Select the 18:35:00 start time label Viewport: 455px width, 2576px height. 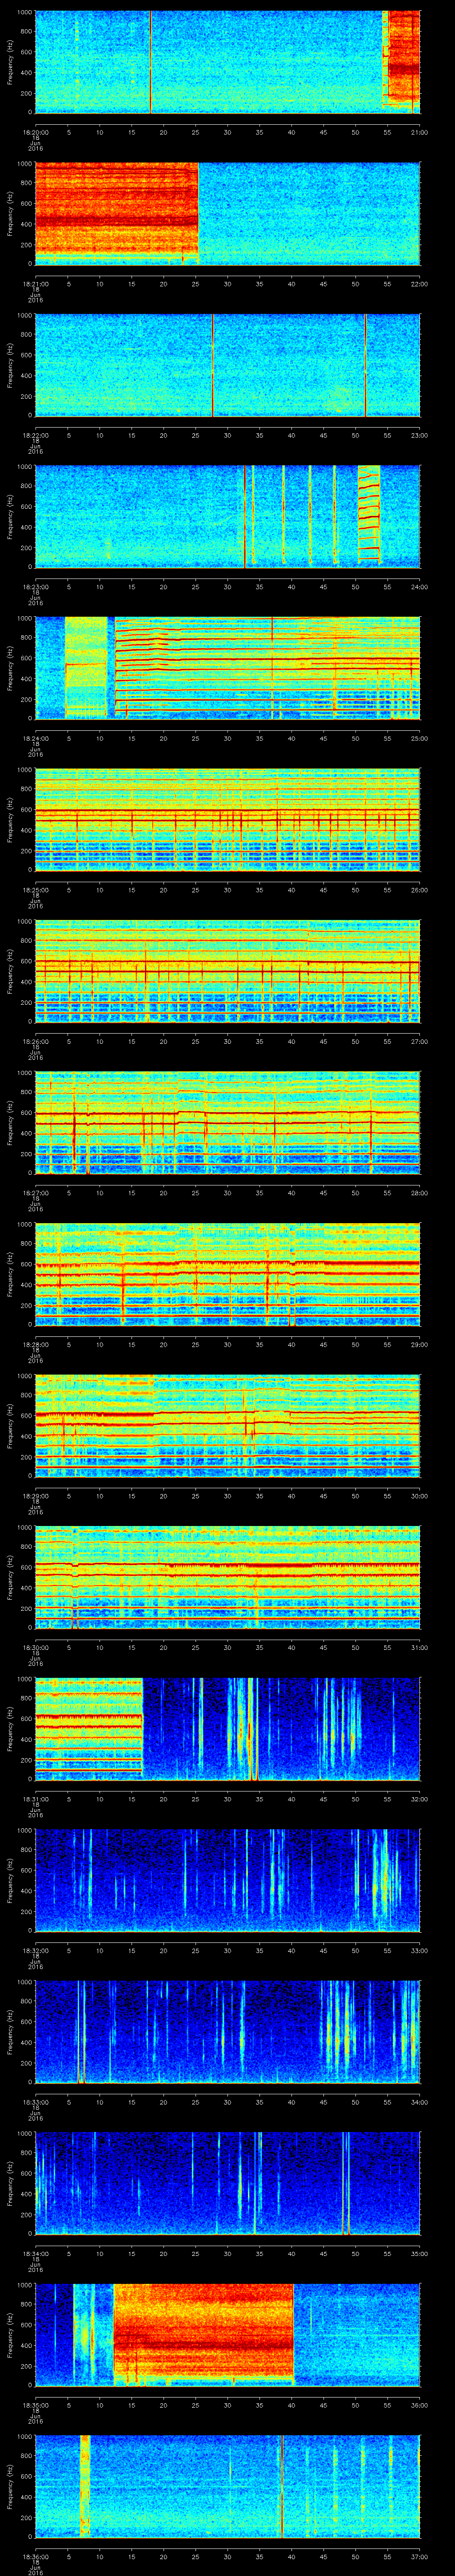click(x=35, y=2405)
